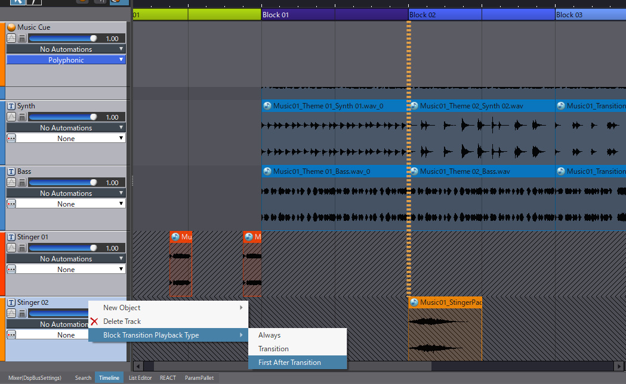Toggle the automation graph button on Stinger 01

[11, 248]
